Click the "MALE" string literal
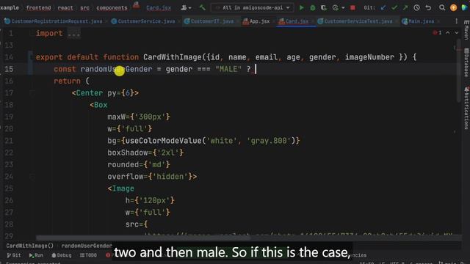Screen dimensions: 470x264 click(x=228, y=69)
